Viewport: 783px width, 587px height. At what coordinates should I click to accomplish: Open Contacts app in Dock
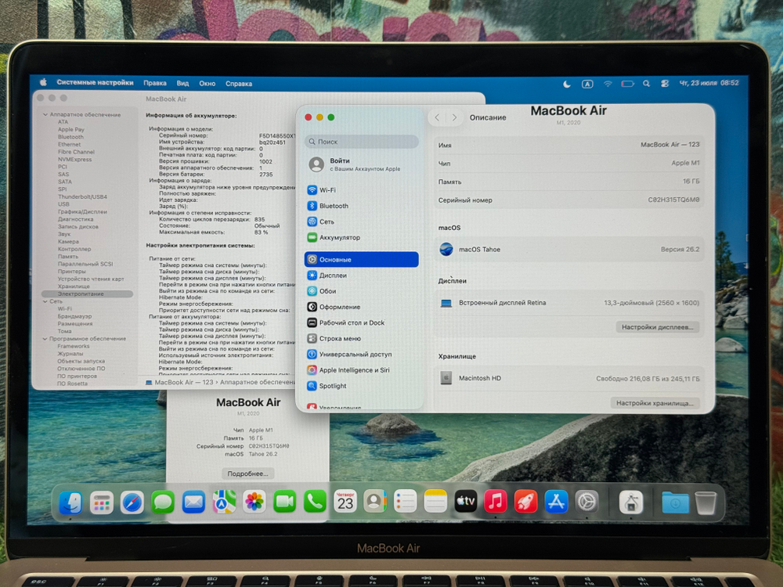pos(375,502)
